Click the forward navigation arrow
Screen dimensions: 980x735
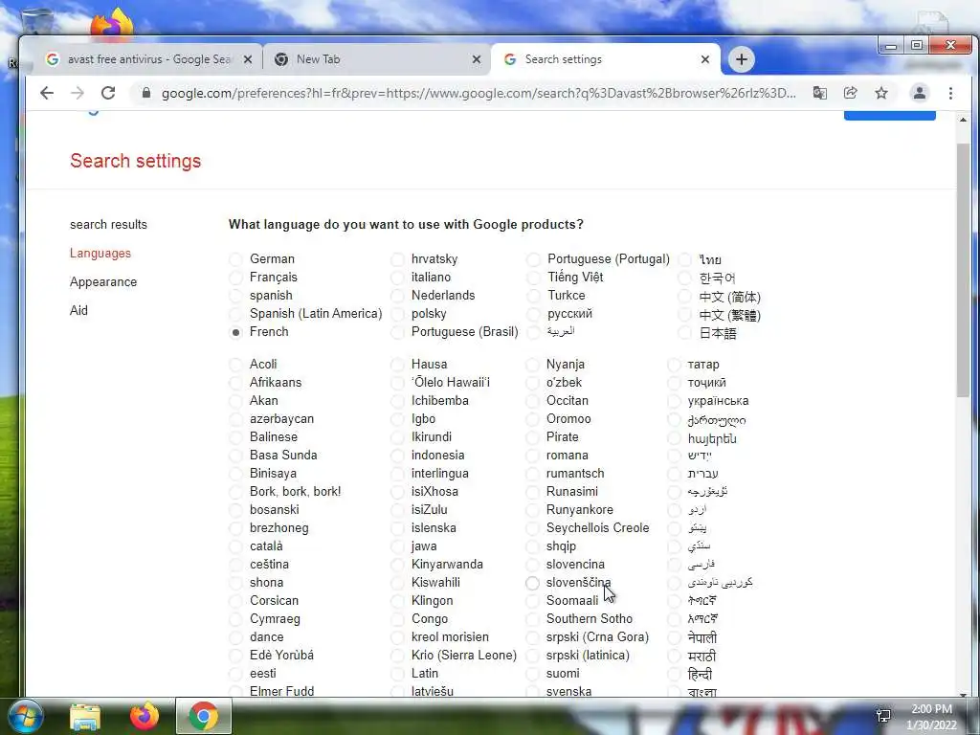pos(78,93)
